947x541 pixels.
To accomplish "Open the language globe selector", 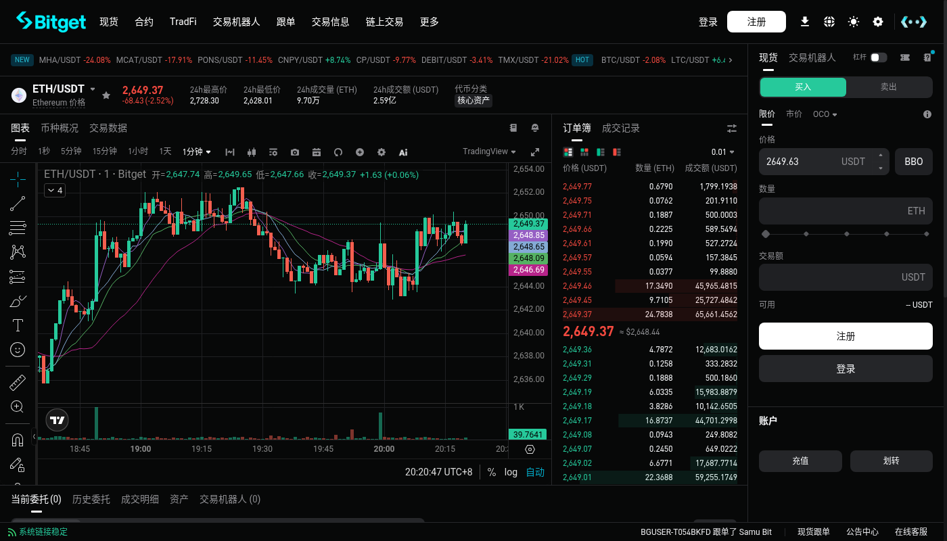I will coord(829,22).
